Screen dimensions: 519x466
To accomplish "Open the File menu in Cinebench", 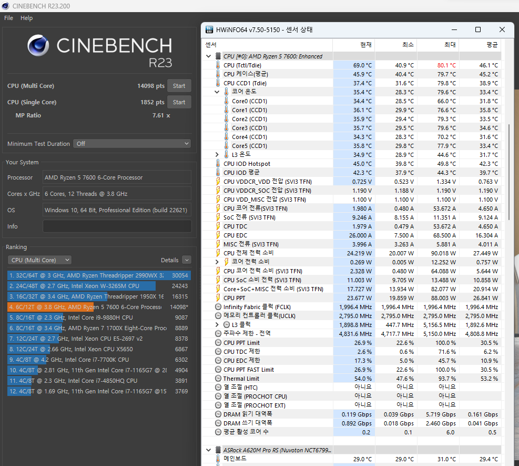I will click(8, 18).
